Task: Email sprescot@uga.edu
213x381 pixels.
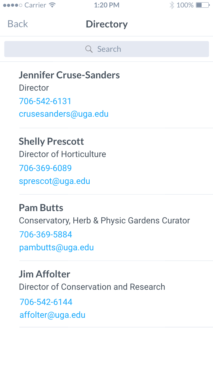Action: click(55, 181)
